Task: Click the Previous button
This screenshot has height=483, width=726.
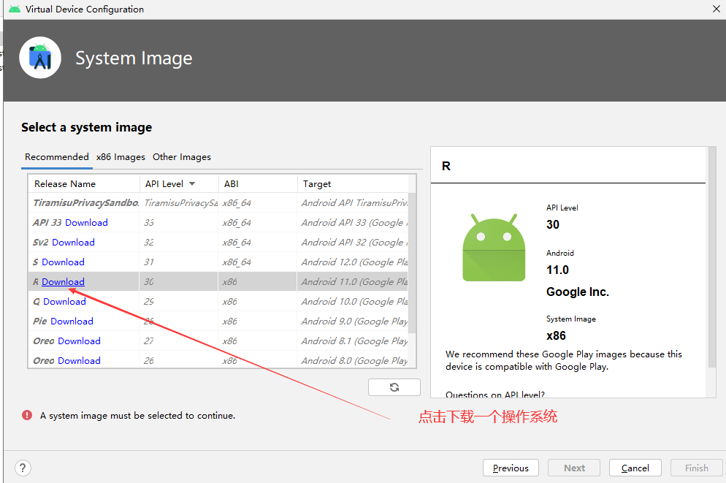Action: pos(511,468)
